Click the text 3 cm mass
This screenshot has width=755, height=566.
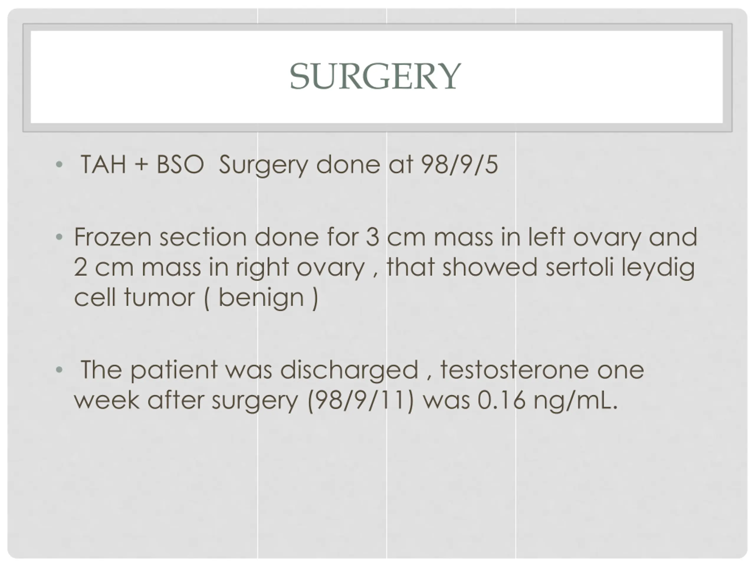429,237
